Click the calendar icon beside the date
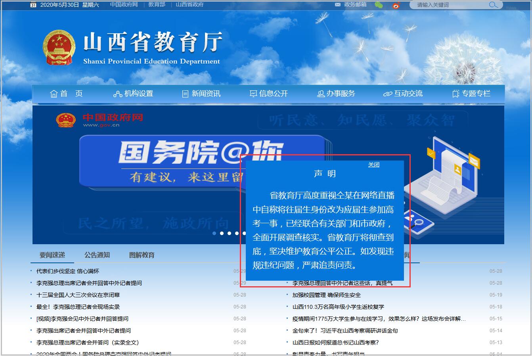The height and width of the screenshot is (356, 532). pyautogui.click(x=33, y=5)
